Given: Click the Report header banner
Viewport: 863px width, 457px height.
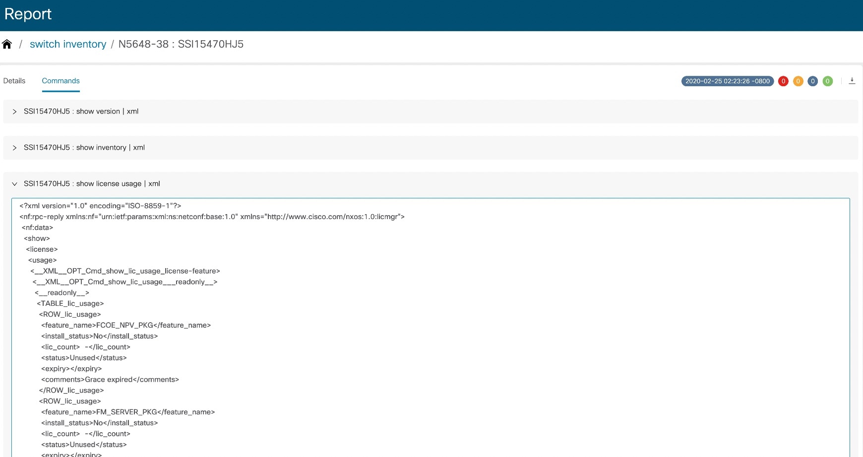Looking at the screenshot, I should click(28, 14).
